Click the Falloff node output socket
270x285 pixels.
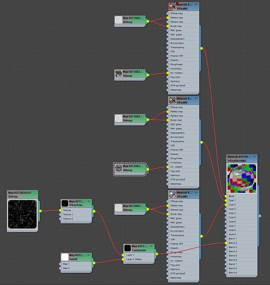94,263
